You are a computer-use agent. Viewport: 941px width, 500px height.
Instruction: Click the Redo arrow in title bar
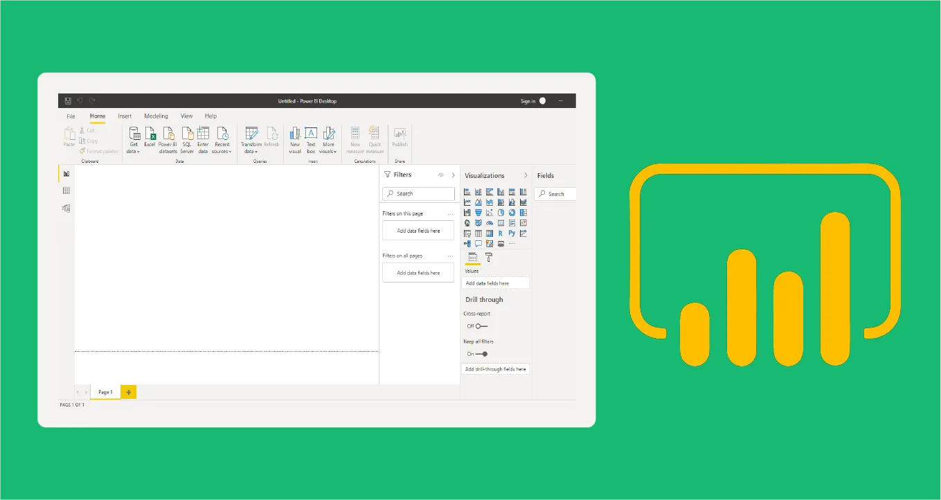(x=91, y=100)
